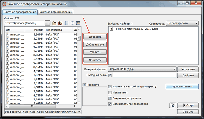Image resolution: width=204 pixels, height=119 pixels.
Task: Toggle Сохранять дату/время checkbox
Action: 110,98
